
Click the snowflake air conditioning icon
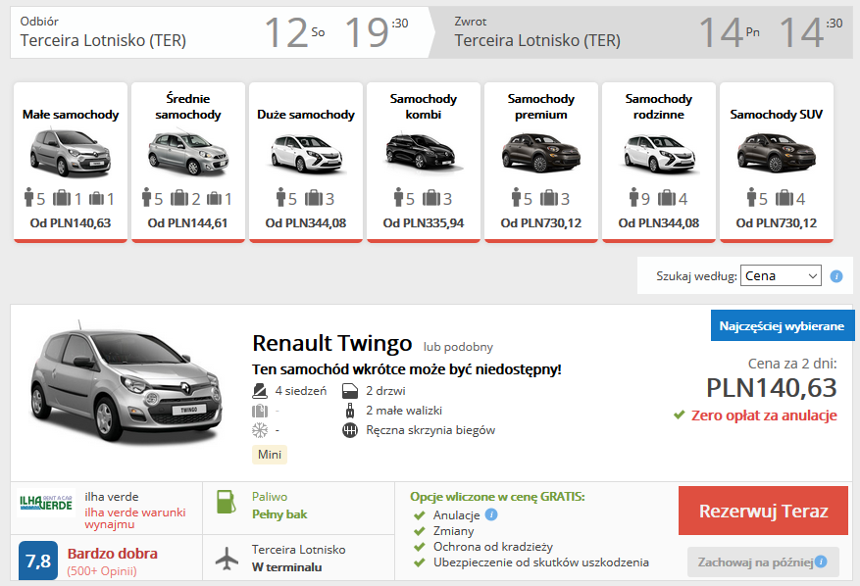(x=260, y=430)
